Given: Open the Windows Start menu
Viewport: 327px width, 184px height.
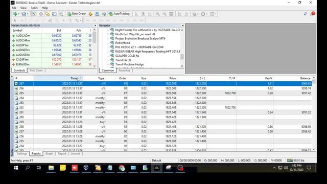Looking at the screenshot, I should tap(16, 168).
